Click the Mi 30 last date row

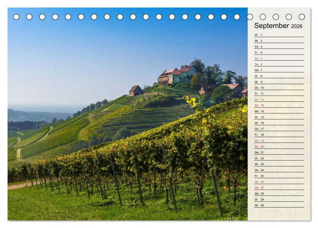[279, 205]
